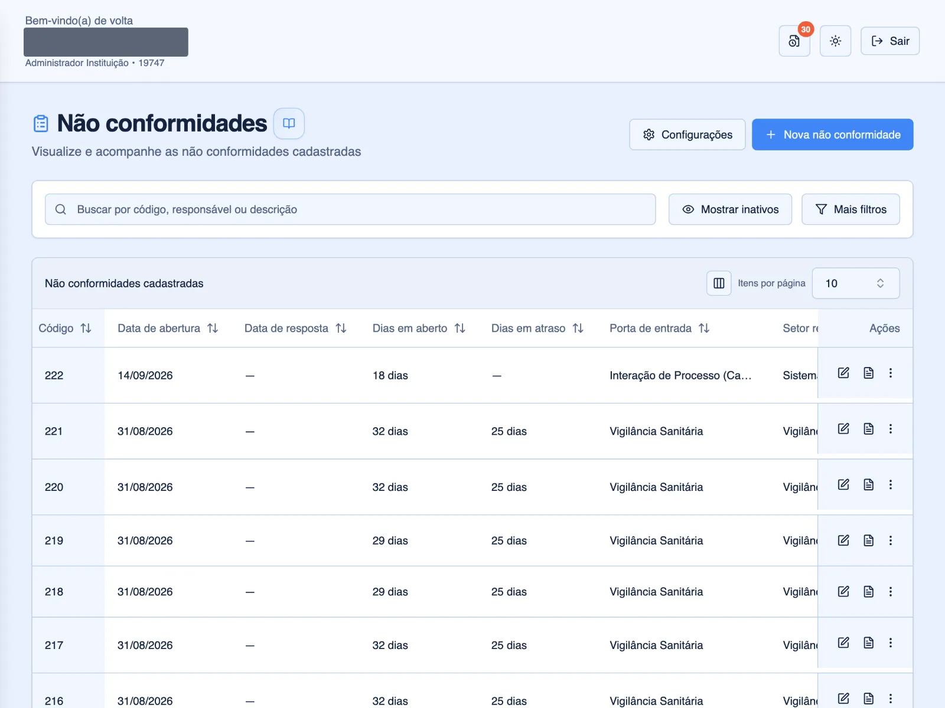View document of row 220
Screen dimensions: 945x708
tap(868, 484)
